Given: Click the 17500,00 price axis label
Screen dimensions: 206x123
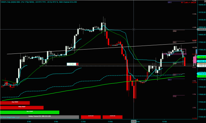Looking at the screenshot, I should (202, 110).
